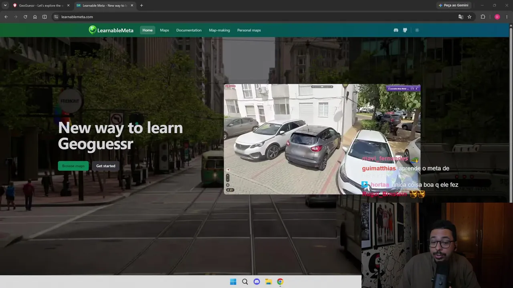Click the New way to learn Geoguessr heading
This screenshot has height=288, width=513.
(120, 136)
